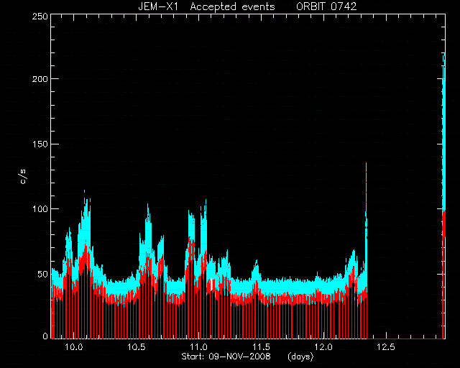Viewport: 460px width, 368px height.
Task: Click the 'Start: 09-NOV-2008' caption
Action: (226, 356)
